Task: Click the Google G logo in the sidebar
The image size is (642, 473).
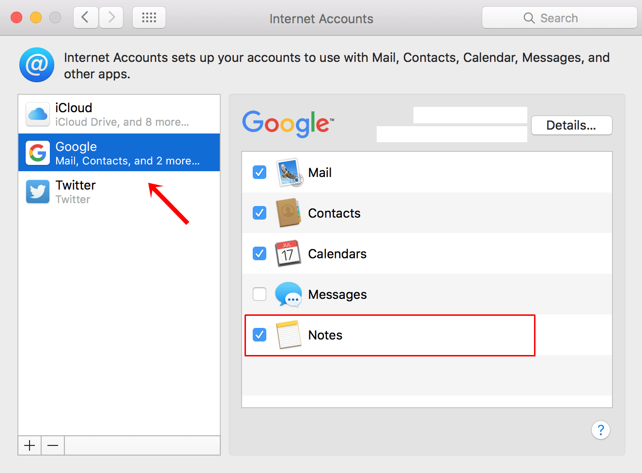Action: [x=37, y=152]
